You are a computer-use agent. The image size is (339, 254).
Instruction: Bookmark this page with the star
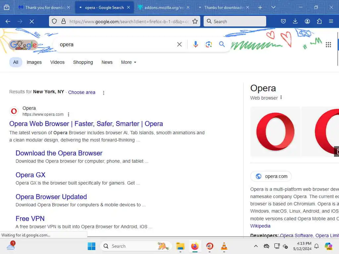tap(195, 21)
